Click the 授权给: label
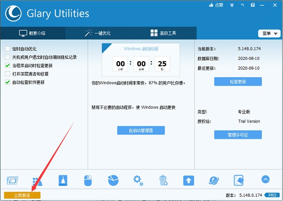283x201 pixels. pos(204,121)
